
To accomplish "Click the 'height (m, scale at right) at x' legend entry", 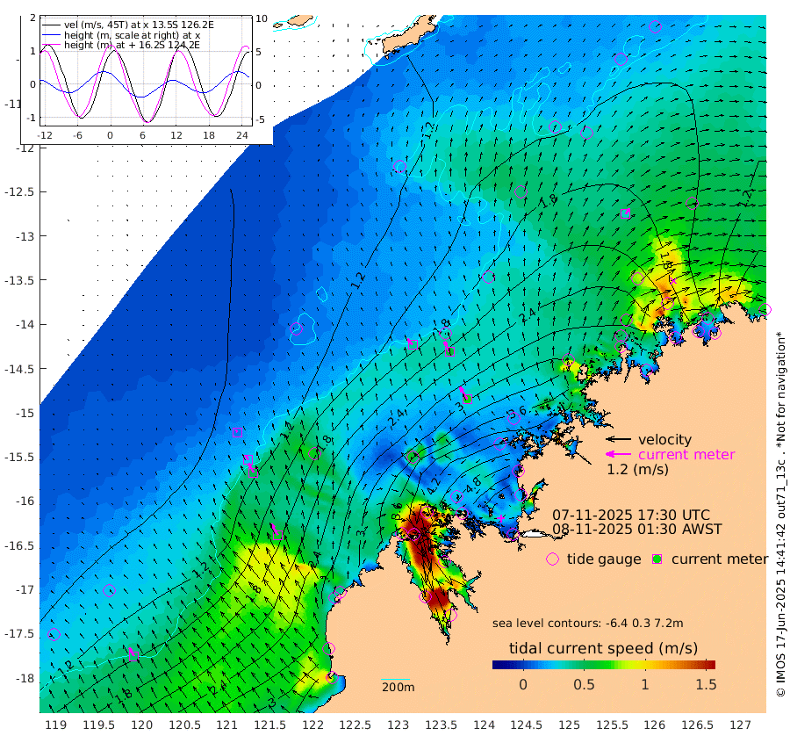I will point(132,35).
